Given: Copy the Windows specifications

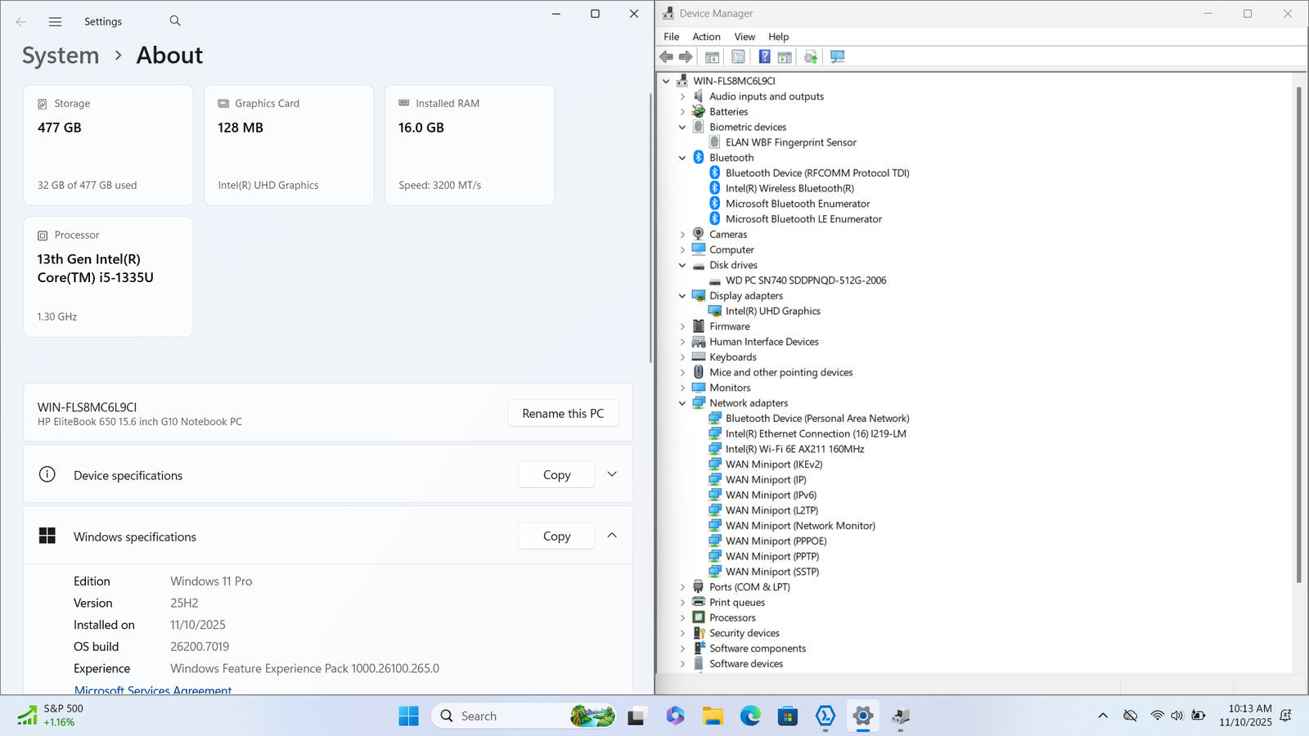Looking at the screenshot, I should 556,536.
